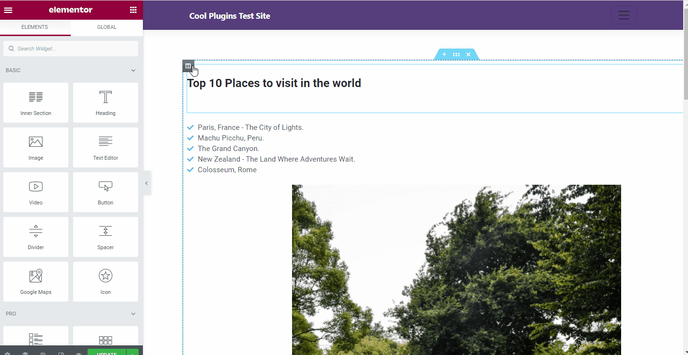Select the Heading widget
The height and width of the screenshot is (355, 688).
(x=105, y=102)
